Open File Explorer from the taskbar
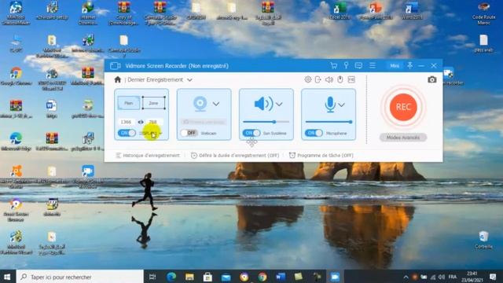503x283 pixels. coord(189,277)
